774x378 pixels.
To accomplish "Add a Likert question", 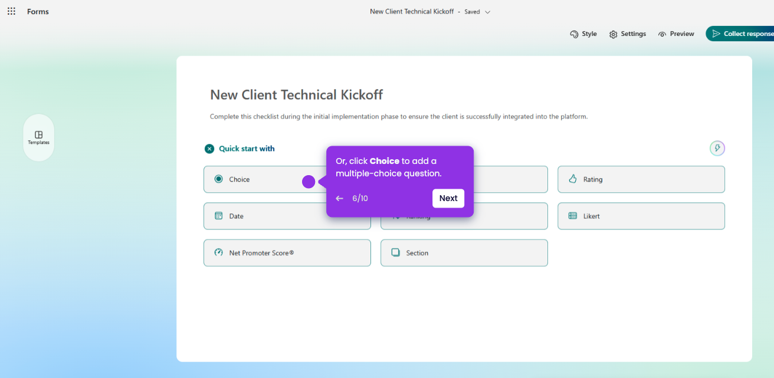I will [x=641, y=216].
